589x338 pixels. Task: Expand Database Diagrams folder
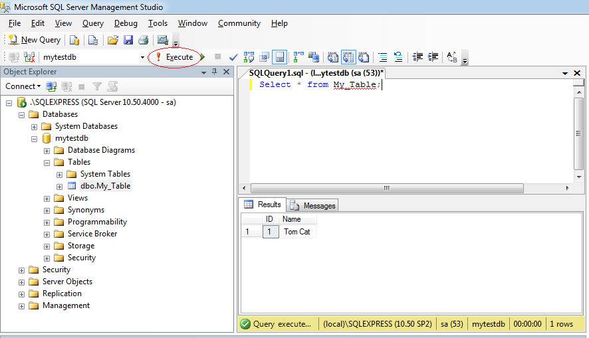click(x=47, y=151)
